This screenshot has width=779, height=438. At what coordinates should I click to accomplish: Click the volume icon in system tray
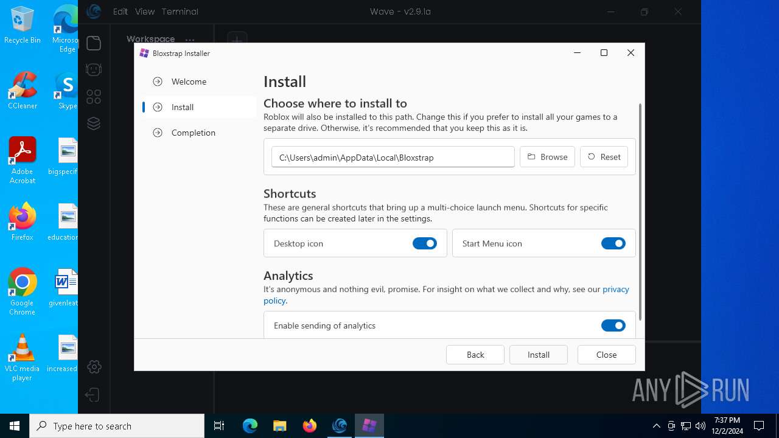[x=700, y=426]
